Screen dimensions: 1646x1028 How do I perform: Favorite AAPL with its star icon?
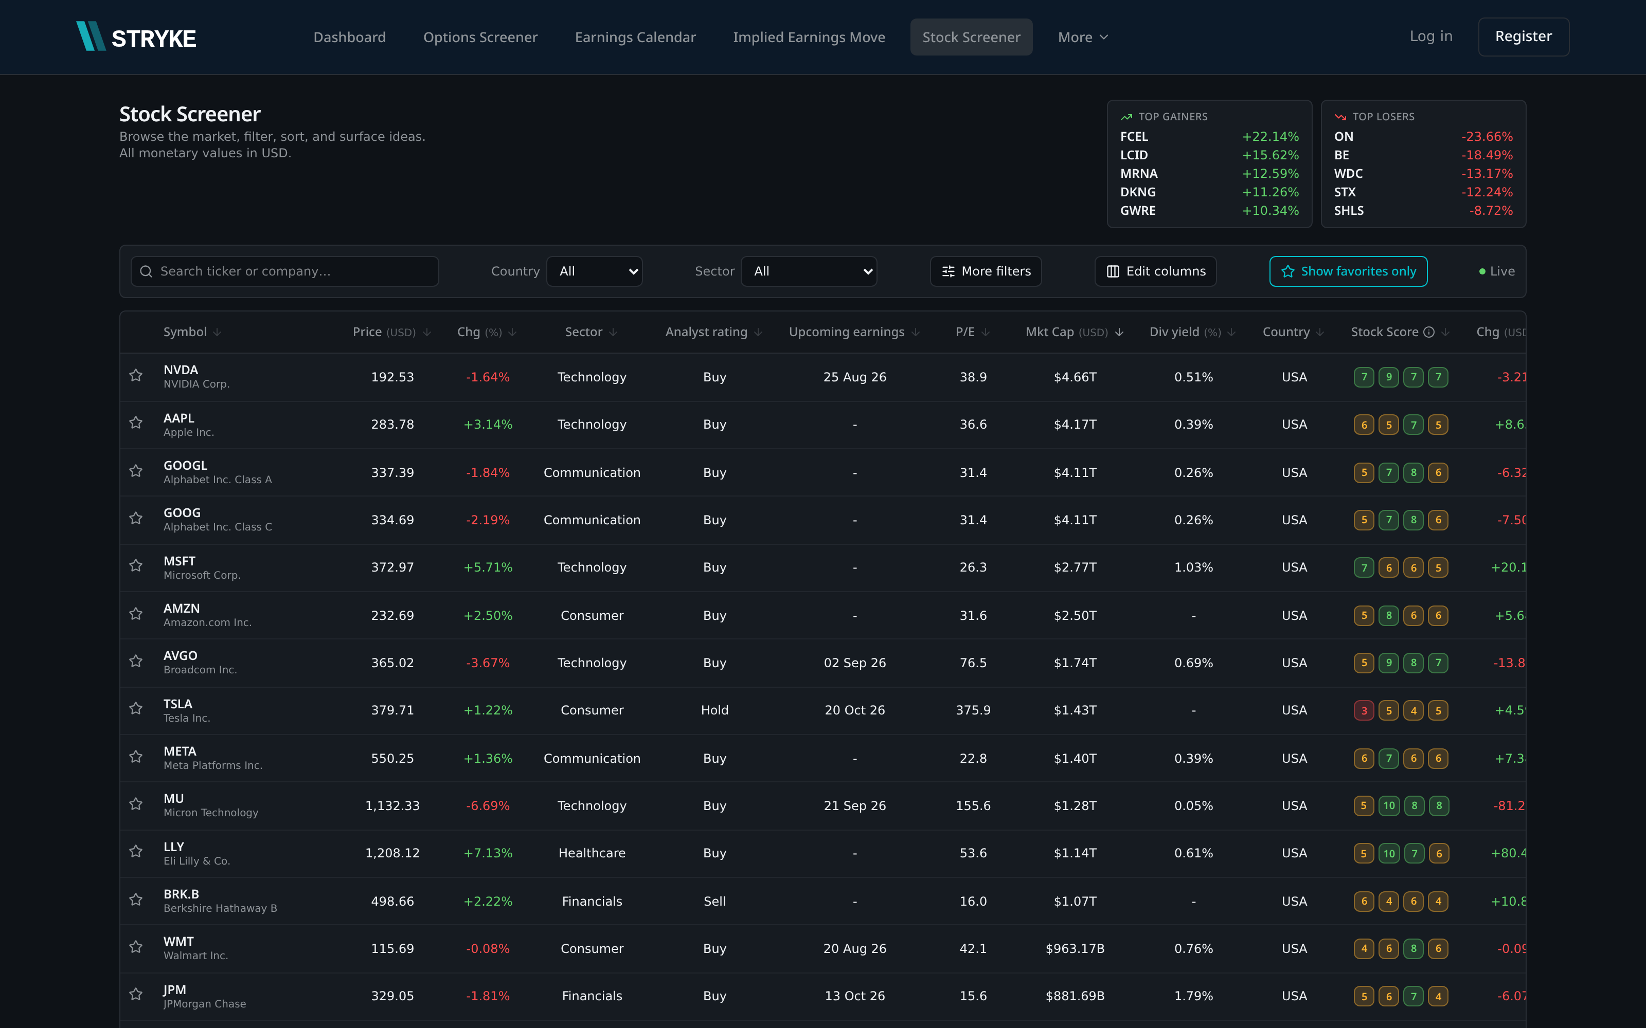[136, 423]
